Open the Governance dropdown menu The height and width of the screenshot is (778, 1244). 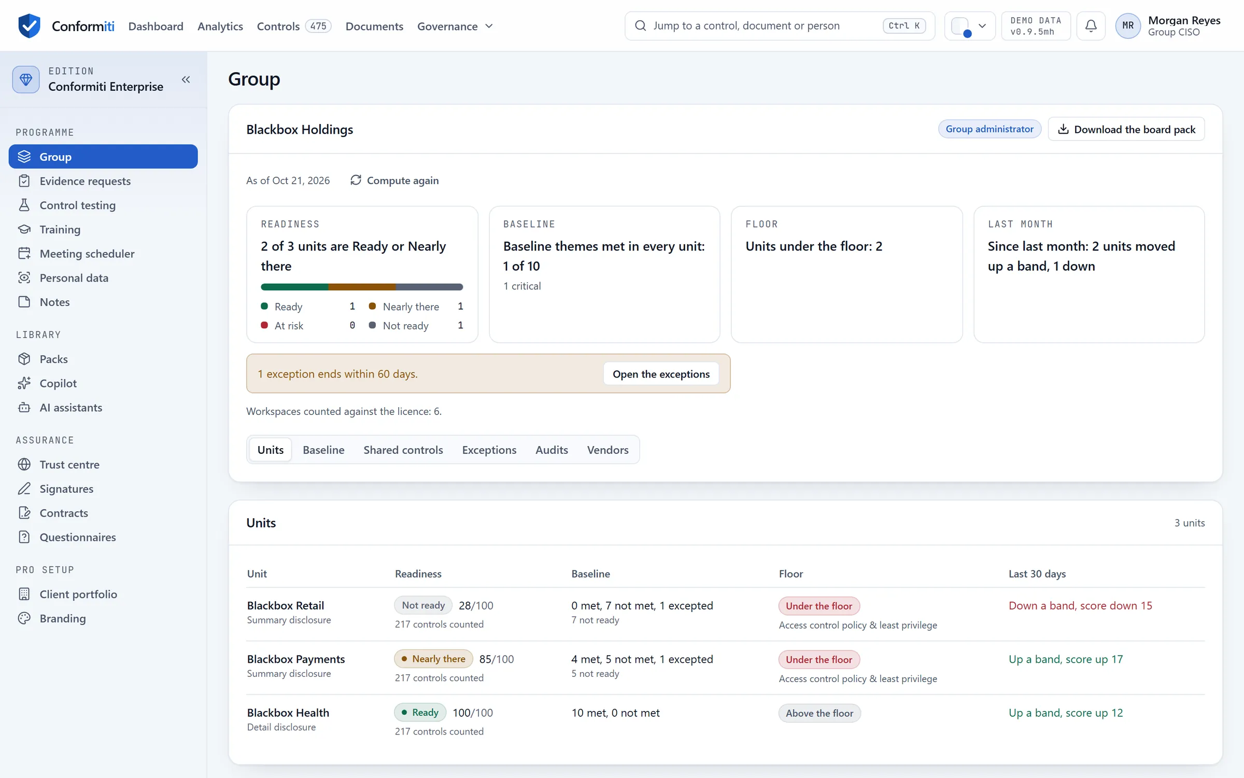[x=455, y=26]
